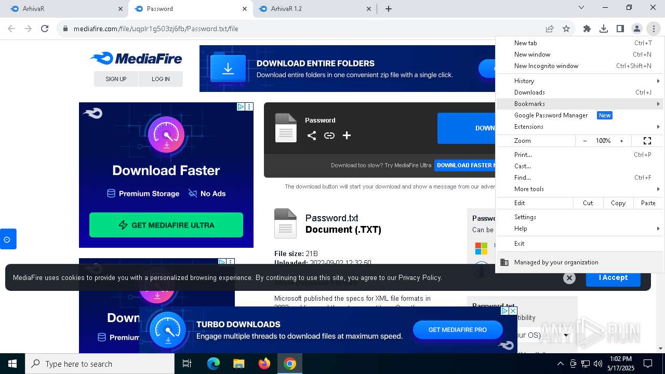Click the AdChoices icon on left ad
This screenshot has width=665, height=374.
[241, 106]
